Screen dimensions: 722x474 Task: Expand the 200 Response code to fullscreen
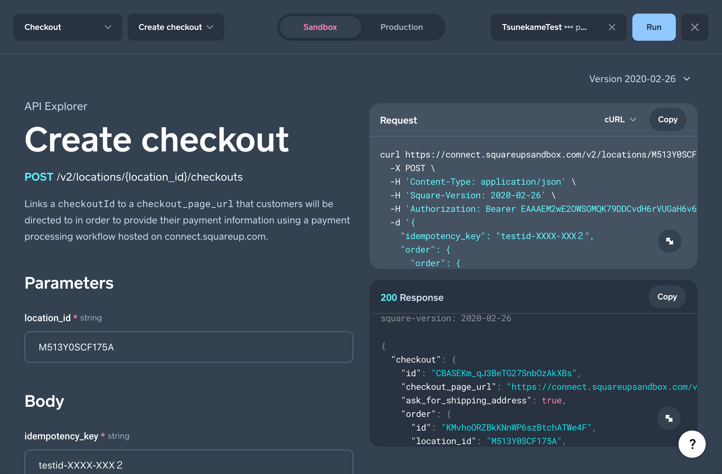(669, 418)
